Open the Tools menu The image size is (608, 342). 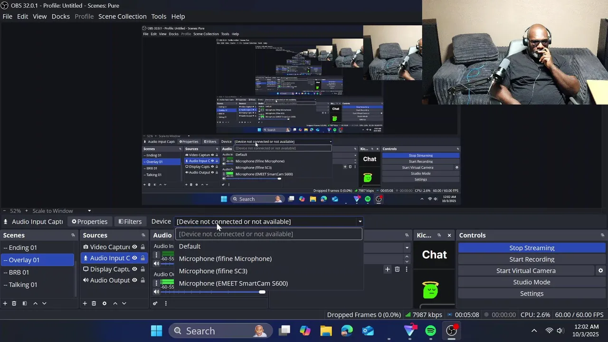coord(159,16)
